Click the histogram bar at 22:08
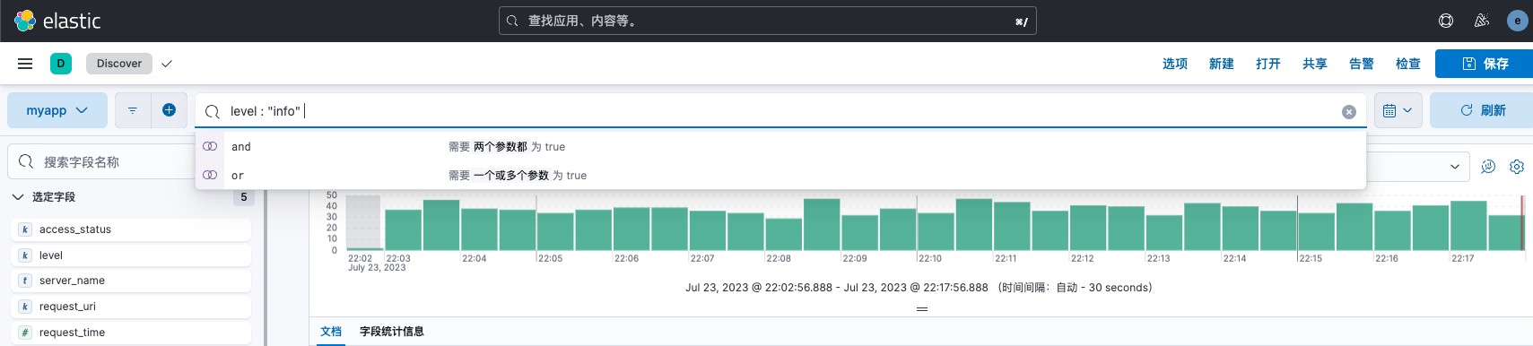1533x346 pixels. click(x=783, y=235)
